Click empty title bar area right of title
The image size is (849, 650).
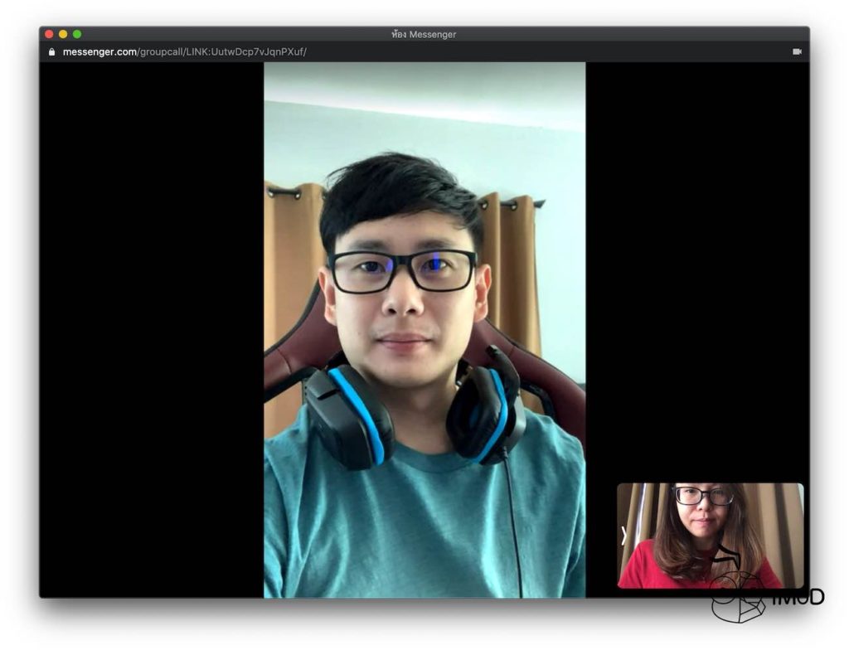[x=630, y=34]
